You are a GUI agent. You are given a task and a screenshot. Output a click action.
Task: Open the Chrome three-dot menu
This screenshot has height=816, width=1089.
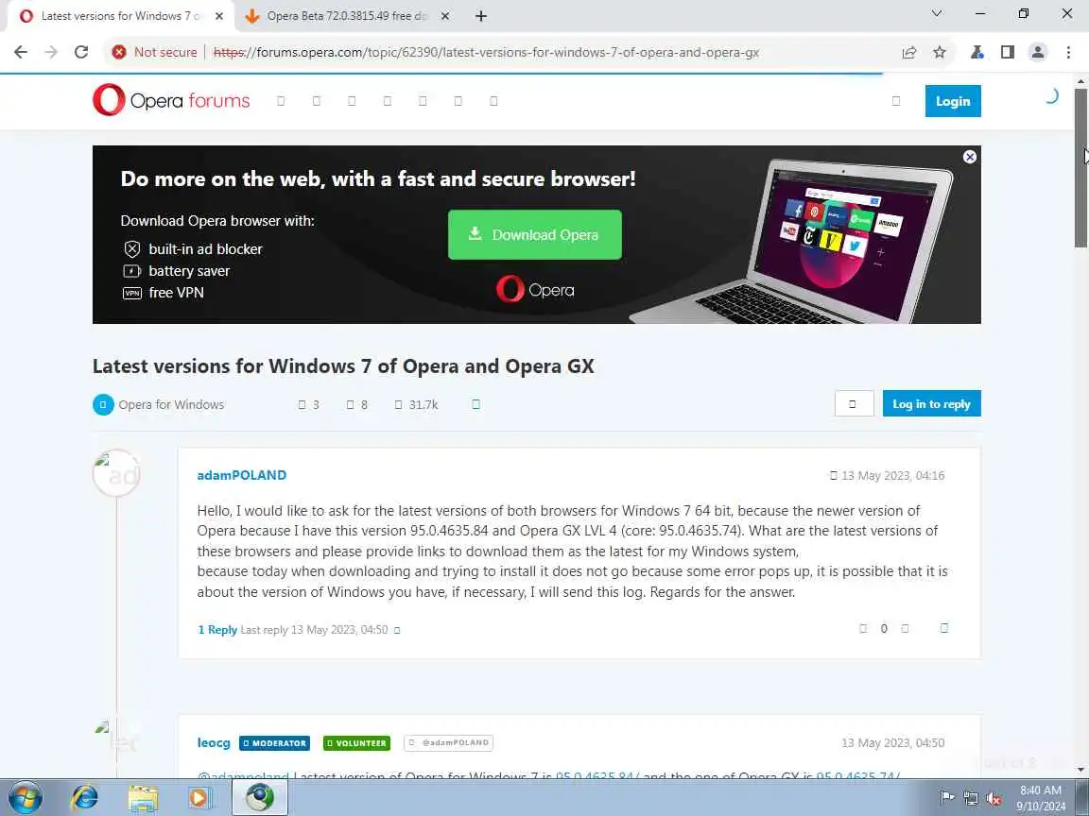tap(1068, 52)
